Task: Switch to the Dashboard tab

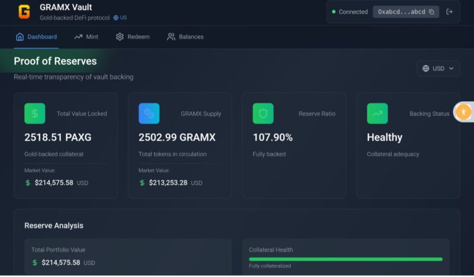Action: (36, 37)
